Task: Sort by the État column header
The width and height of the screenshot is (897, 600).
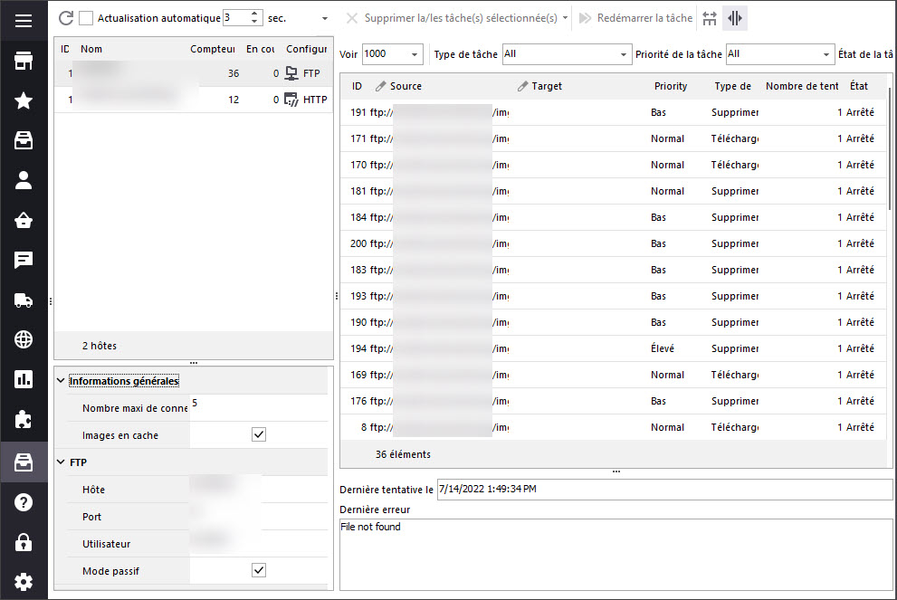Action: tap(859, 86)
